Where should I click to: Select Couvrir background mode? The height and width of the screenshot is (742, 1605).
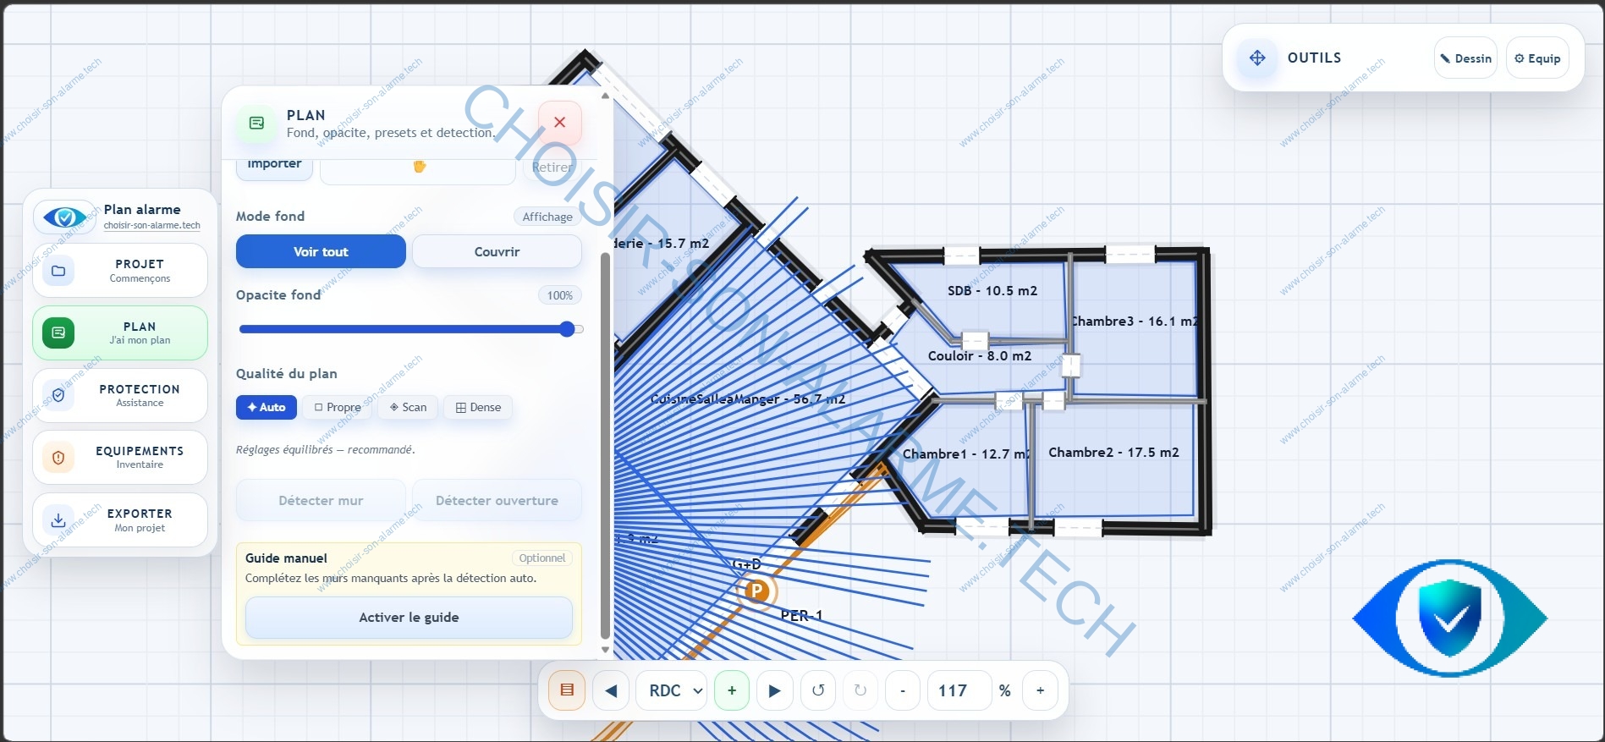tap(497, 251)
